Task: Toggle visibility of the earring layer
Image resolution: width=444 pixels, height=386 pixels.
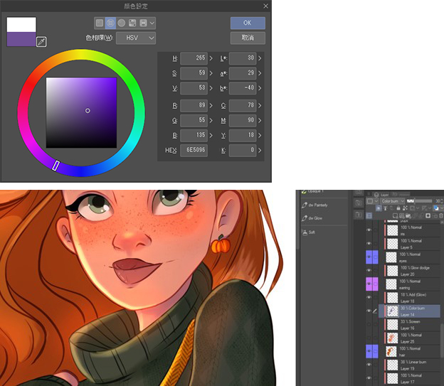Action: point(369,284)
